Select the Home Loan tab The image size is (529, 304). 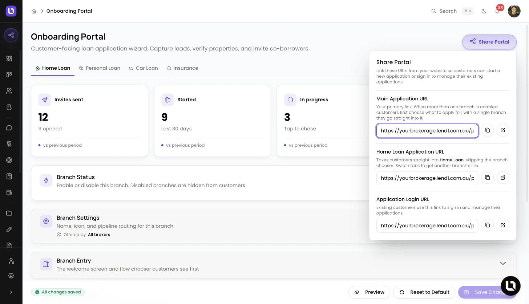click(53, 68)
